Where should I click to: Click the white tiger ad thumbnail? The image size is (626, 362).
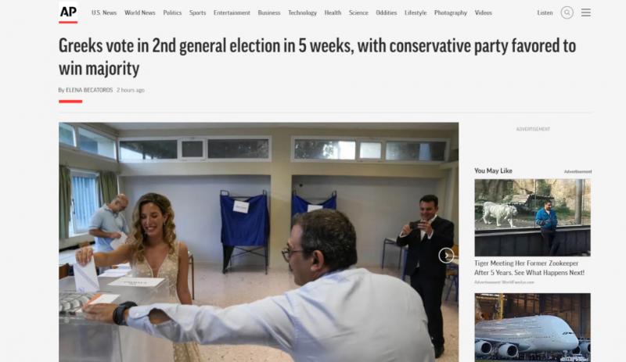pyautogui.click(x=532, y=217)
